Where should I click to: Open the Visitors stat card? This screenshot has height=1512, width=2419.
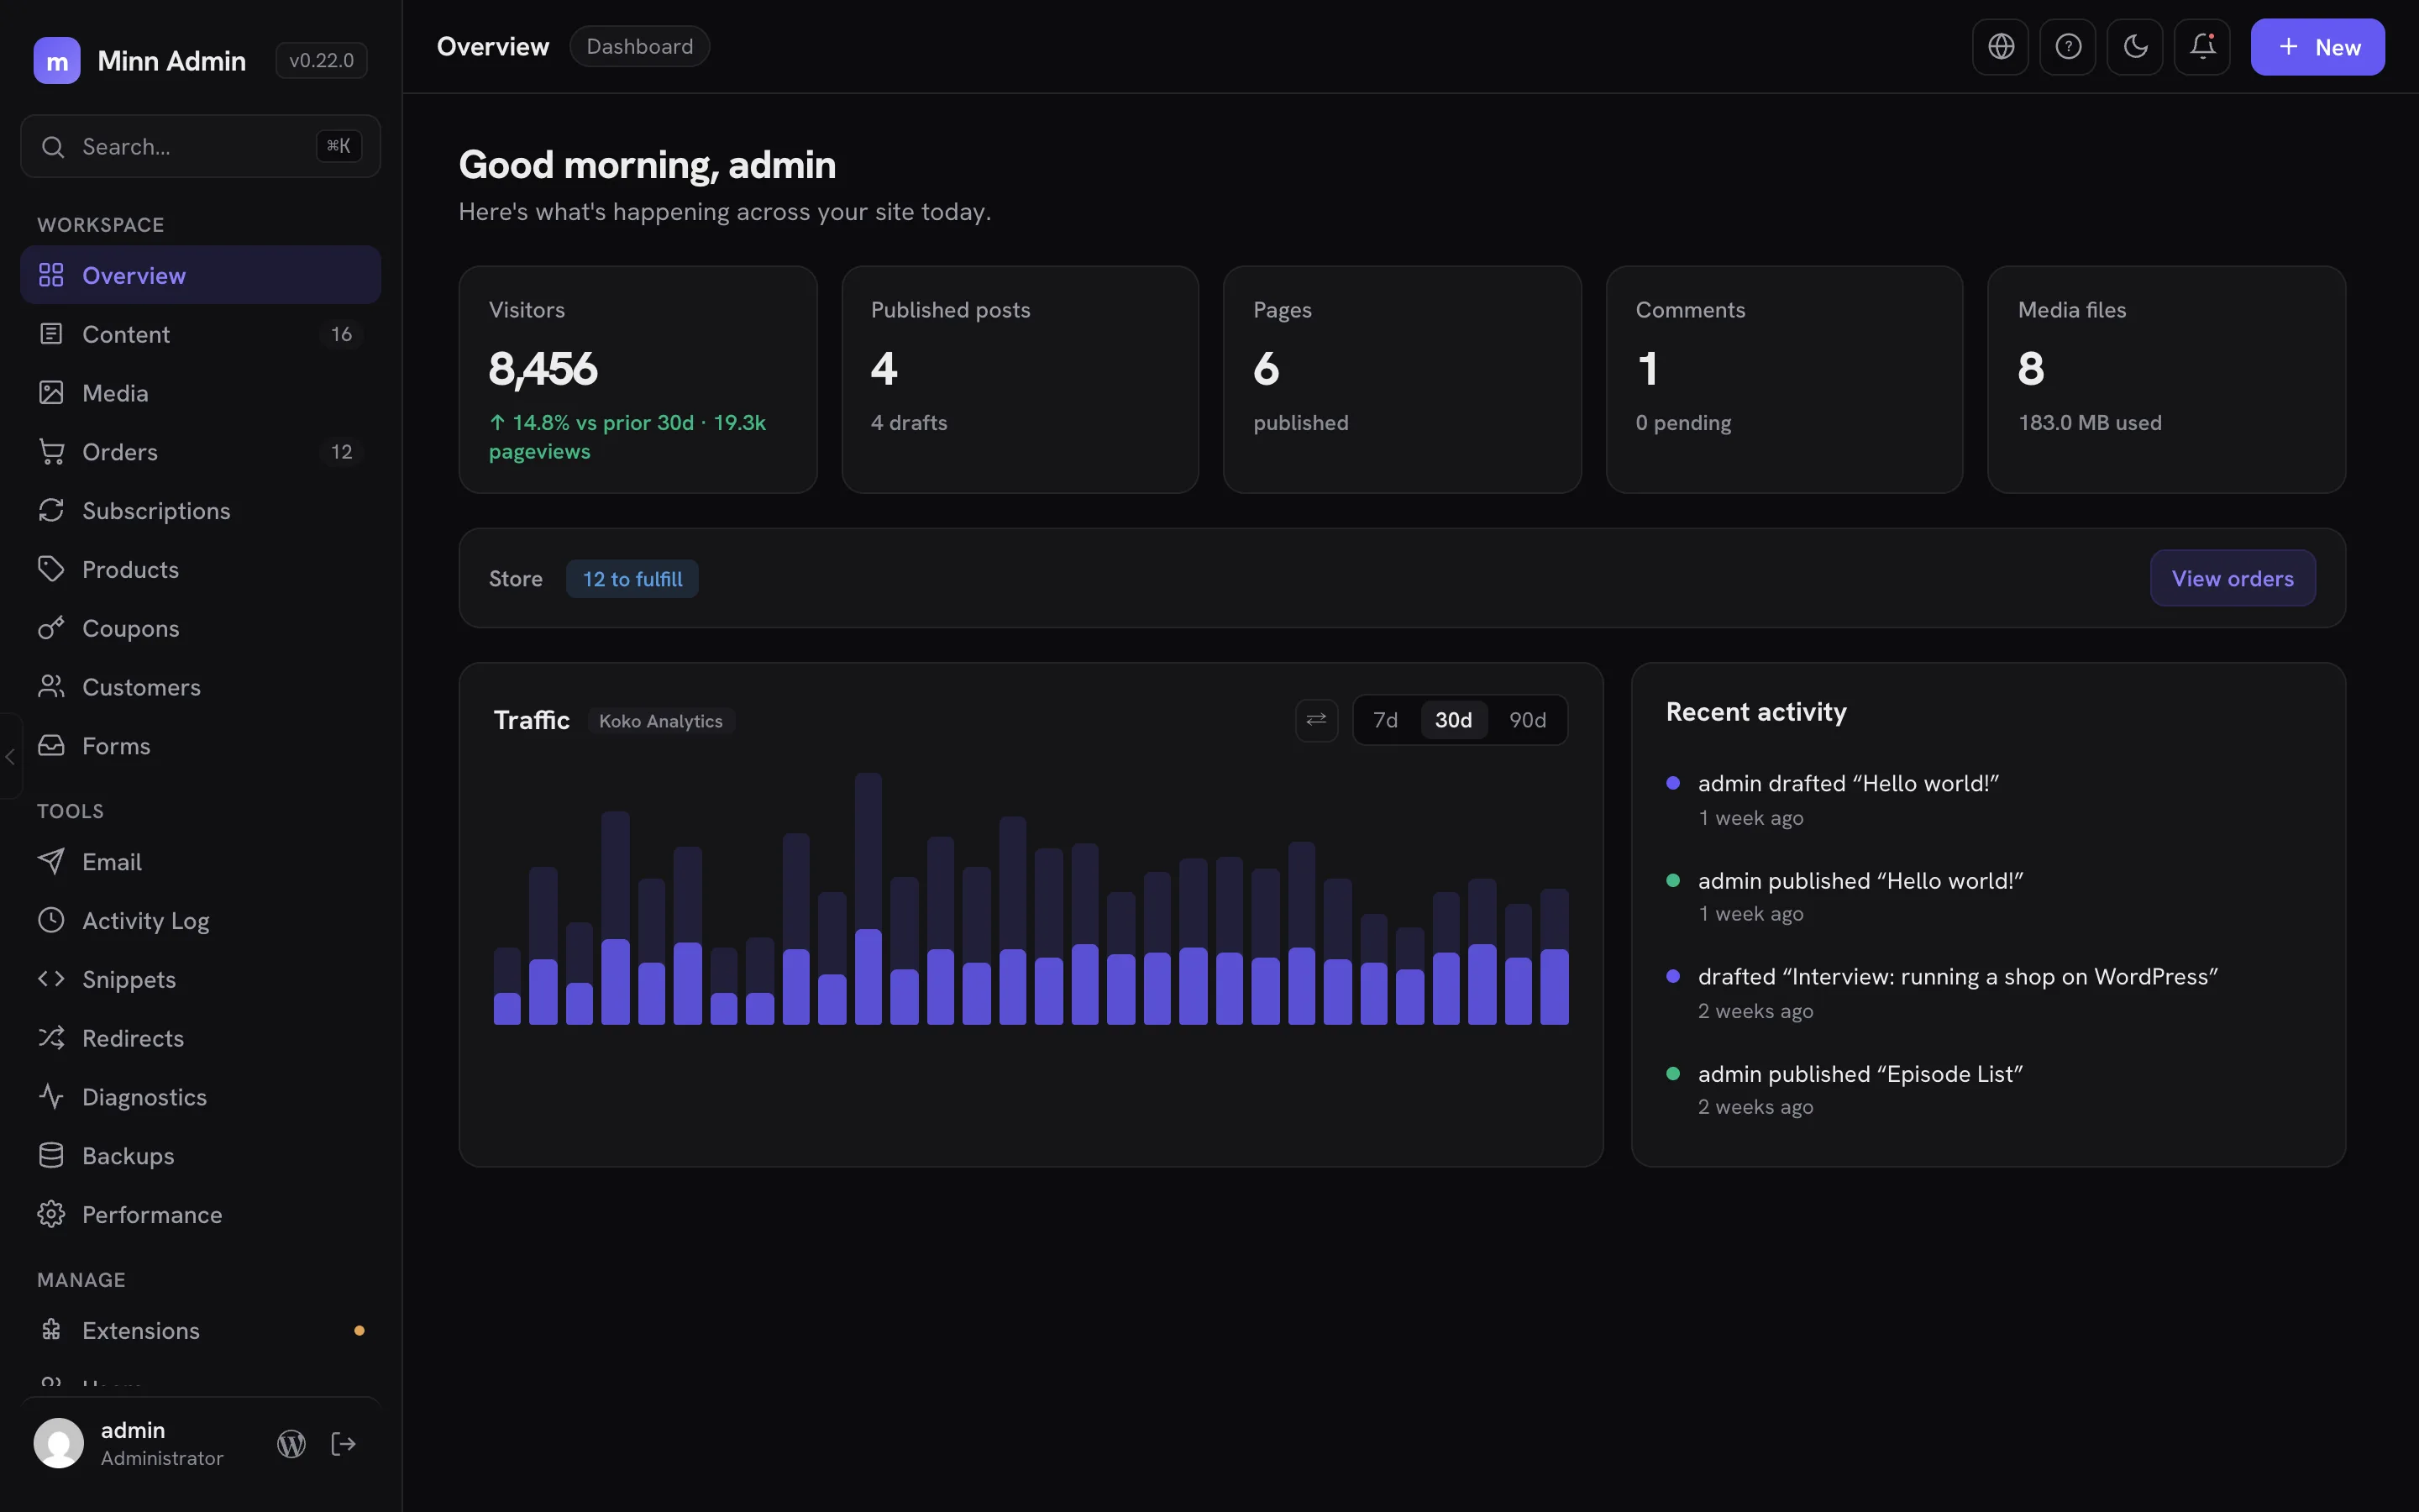[x=638, y=379]
